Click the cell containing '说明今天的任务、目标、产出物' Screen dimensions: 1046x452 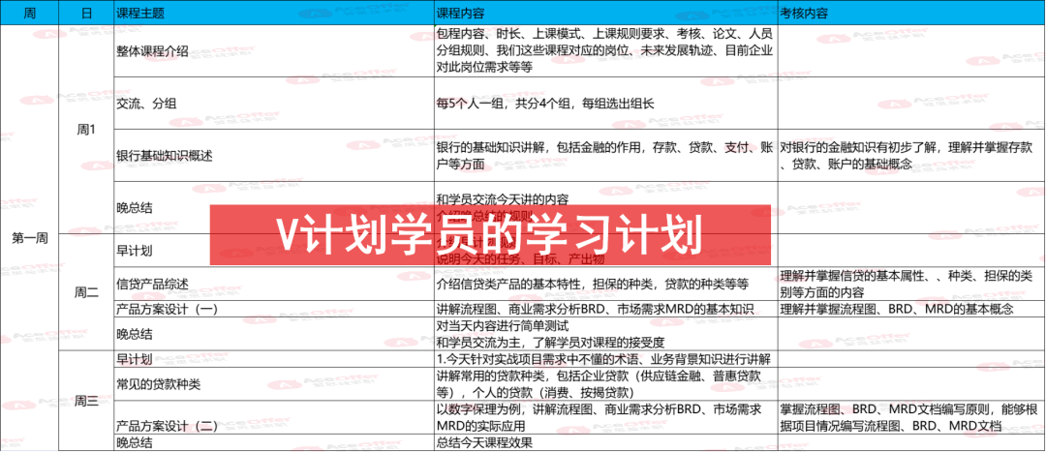[605, 251]
